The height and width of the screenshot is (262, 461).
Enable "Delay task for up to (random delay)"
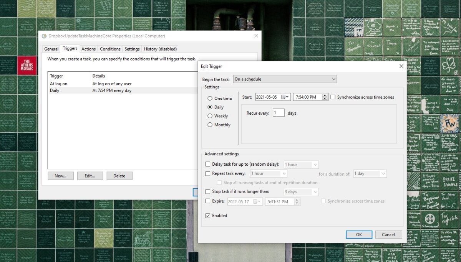pos(208,164)
